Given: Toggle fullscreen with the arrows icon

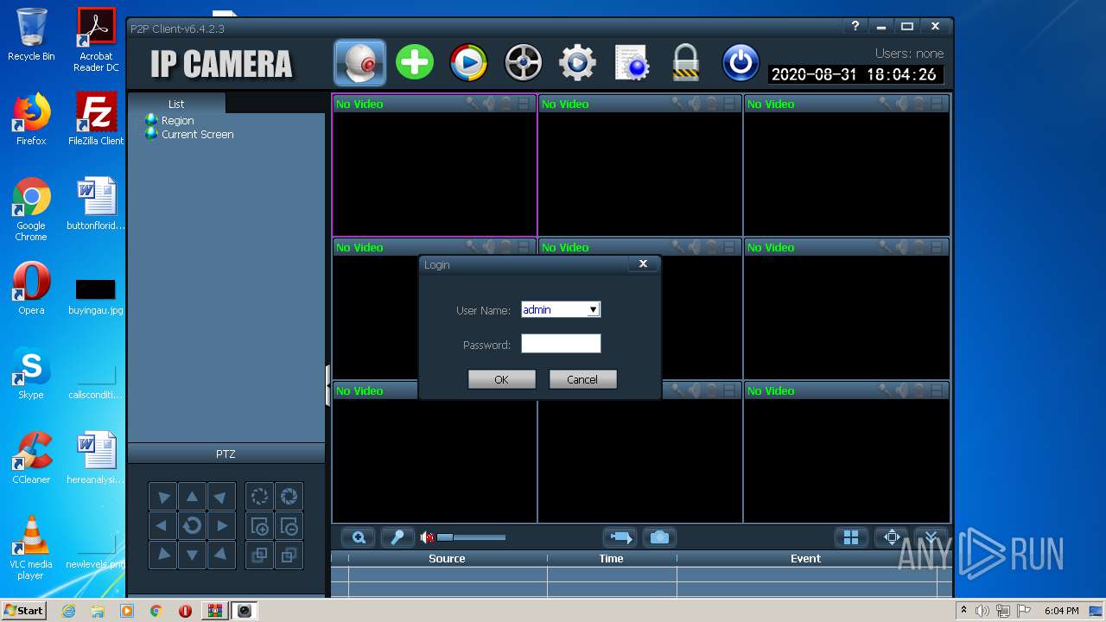Looking at the screenshot, I should tap(892, 537).
